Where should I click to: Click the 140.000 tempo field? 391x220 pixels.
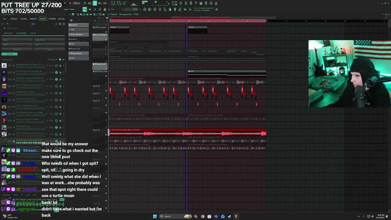(x=77, y=3)
